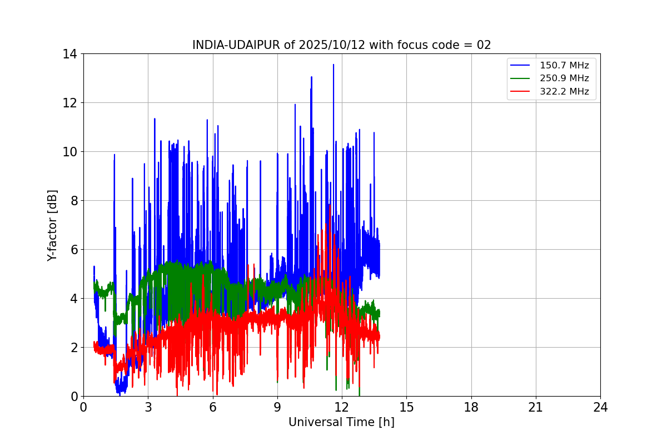The image size is (667, 445).
Task: Click y-axis tick label 10
Action: [70, 152]
